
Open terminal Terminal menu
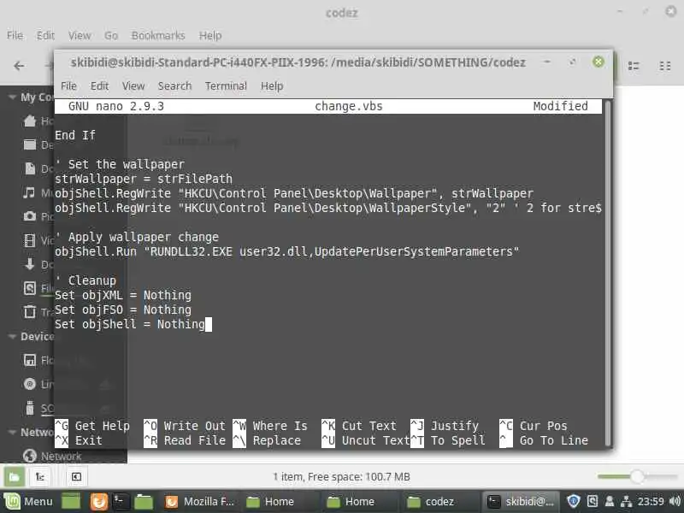coord(226,86)
